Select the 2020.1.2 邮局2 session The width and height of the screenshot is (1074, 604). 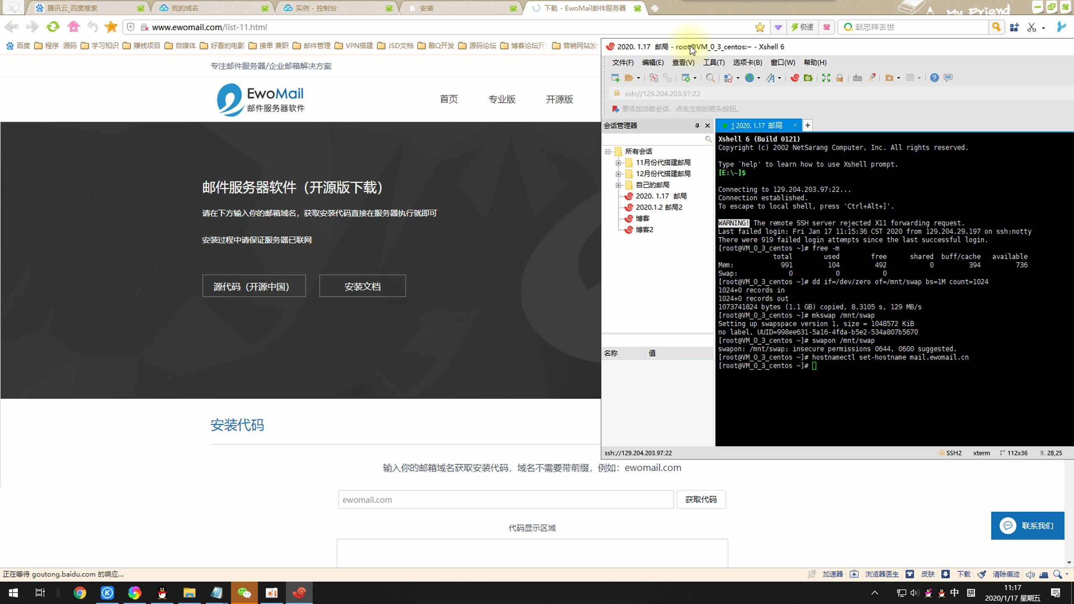[659, 207]
